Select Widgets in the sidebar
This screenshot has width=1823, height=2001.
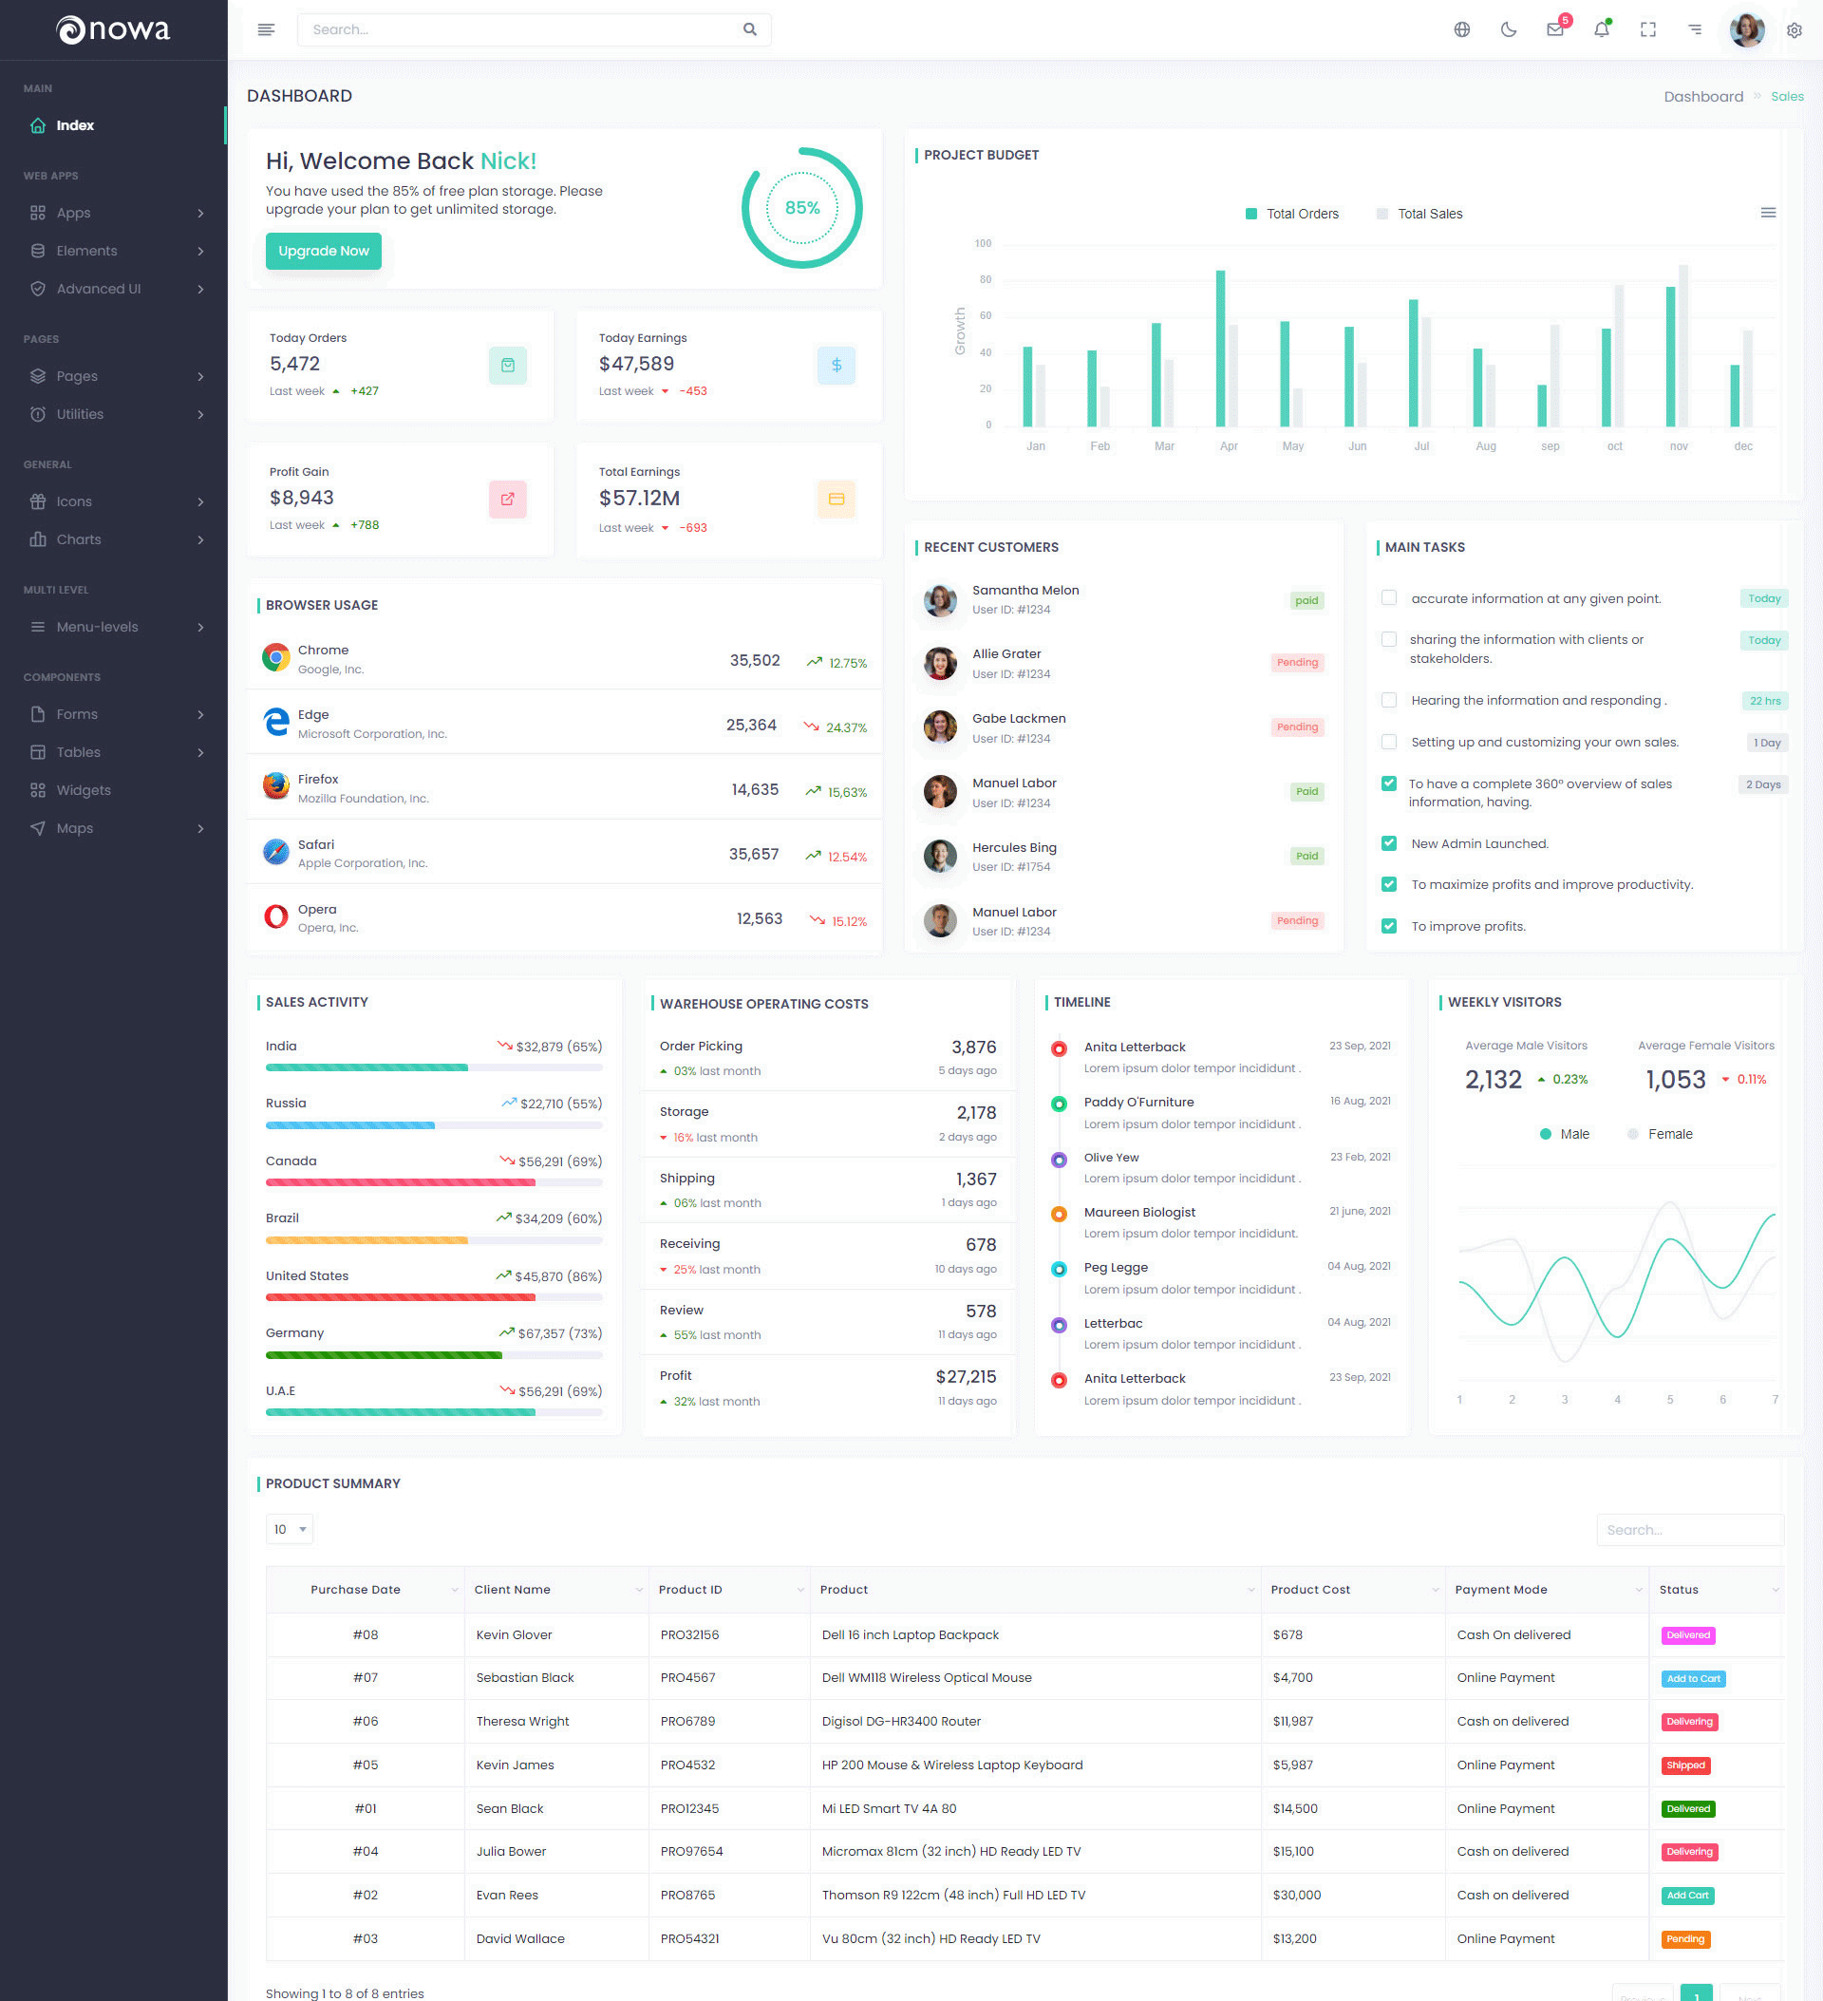(84, 790)
